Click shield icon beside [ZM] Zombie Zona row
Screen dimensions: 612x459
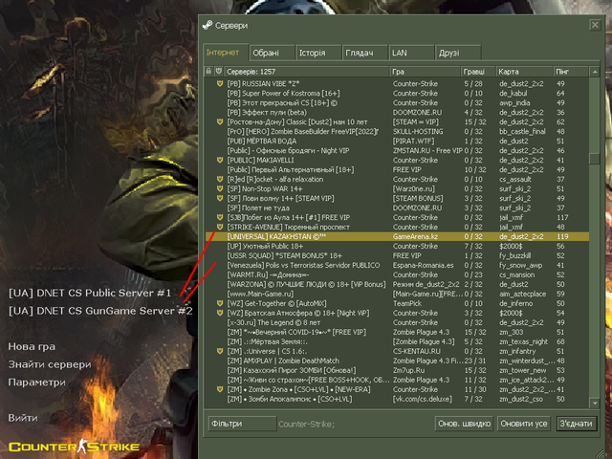click(x=220, y=389)
